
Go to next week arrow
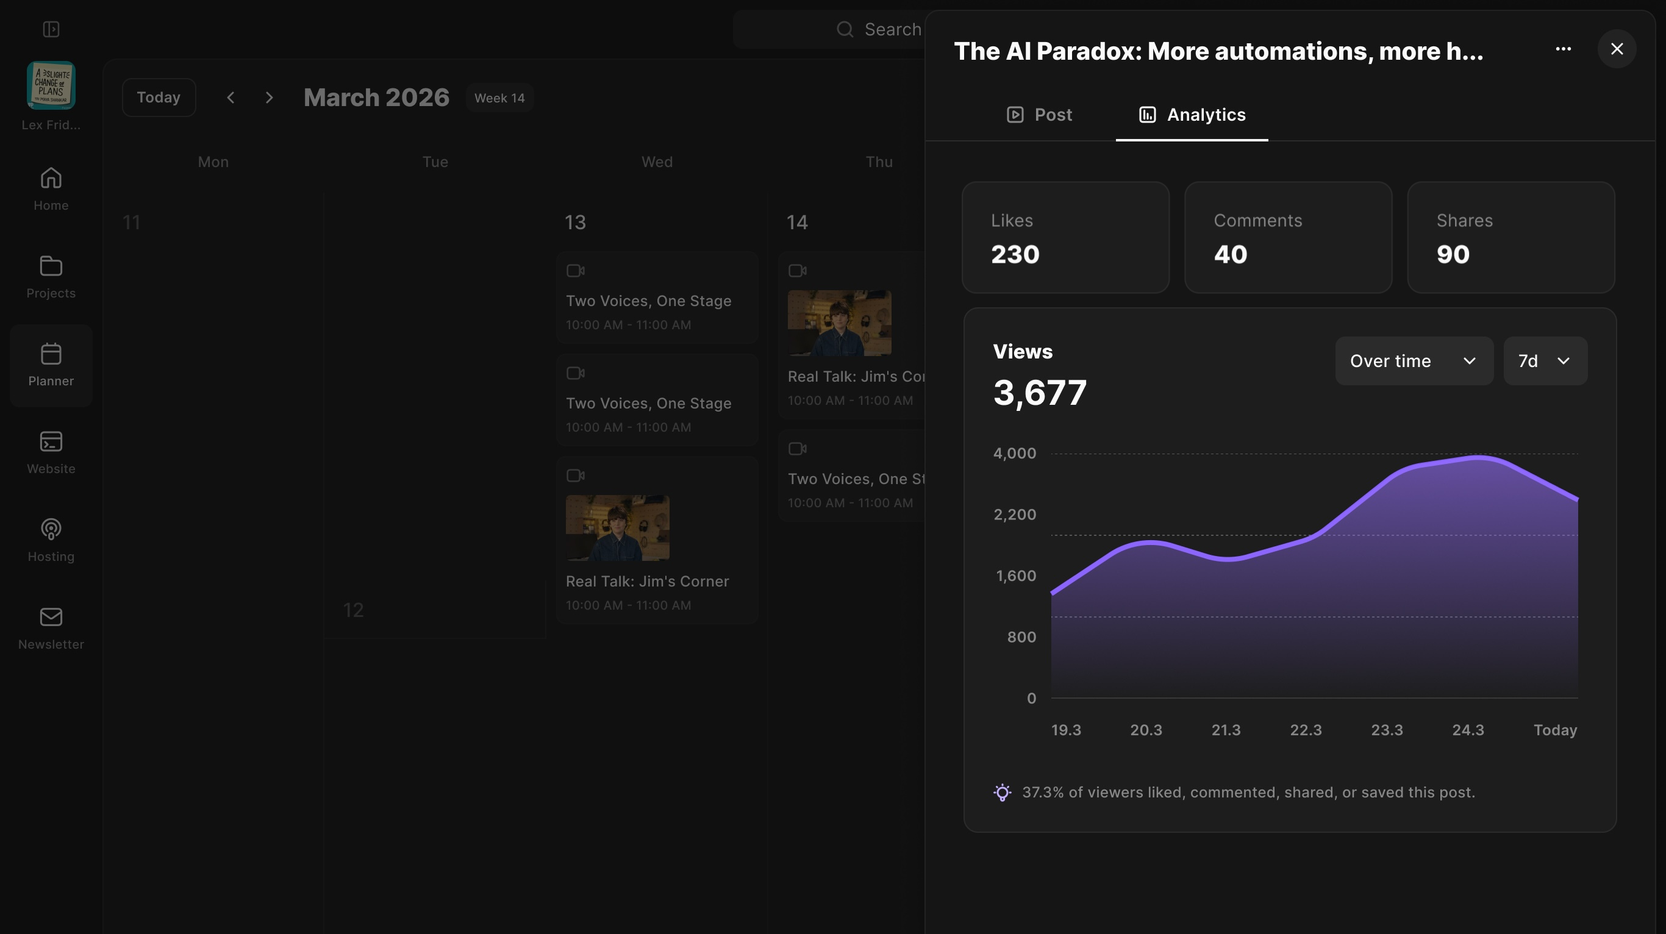point(269,98)
